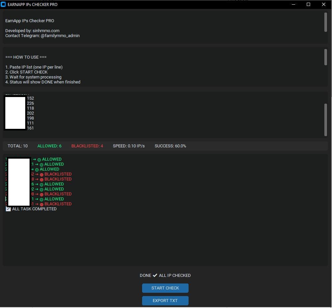Minimize the EARNAPP IPs CHECKER PRO window
This screenshot has width=332, height=308.
point(293,4)
